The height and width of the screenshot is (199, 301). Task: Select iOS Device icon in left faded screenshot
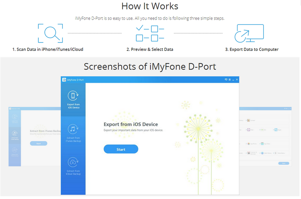tap(15, 117)
